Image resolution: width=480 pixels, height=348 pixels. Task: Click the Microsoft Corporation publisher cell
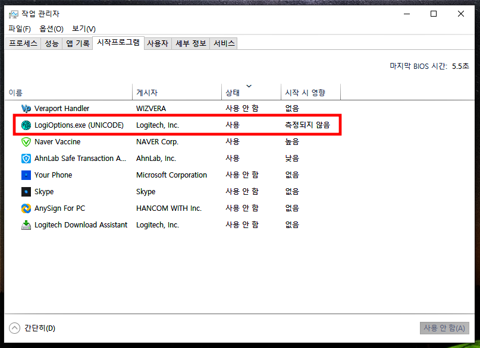tap(171, 175)
